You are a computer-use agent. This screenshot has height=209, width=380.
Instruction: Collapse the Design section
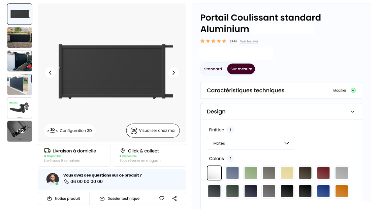(x=353, y=111)
